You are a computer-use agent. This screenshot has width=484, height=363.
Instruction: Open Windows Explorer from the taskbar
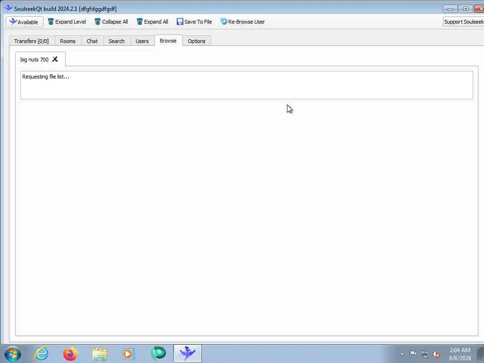(100, 354)
